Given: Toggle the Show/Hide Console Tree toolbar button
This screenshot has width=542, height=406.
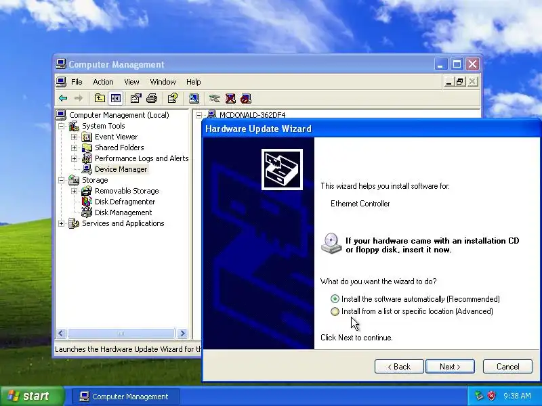Looking at the screenshot, I should [116, 98].
